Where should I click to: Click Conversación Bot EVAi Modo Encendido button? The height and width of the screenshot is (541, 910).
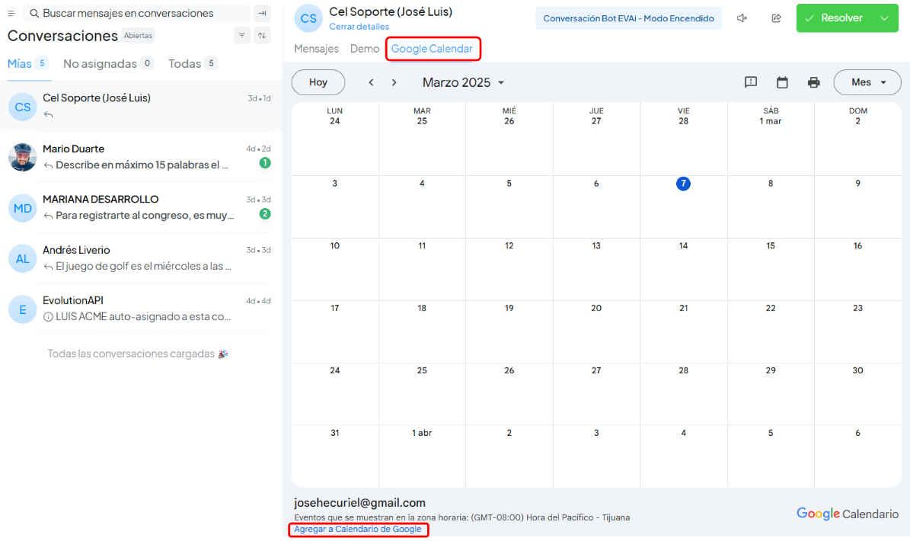tap(628, 18)
